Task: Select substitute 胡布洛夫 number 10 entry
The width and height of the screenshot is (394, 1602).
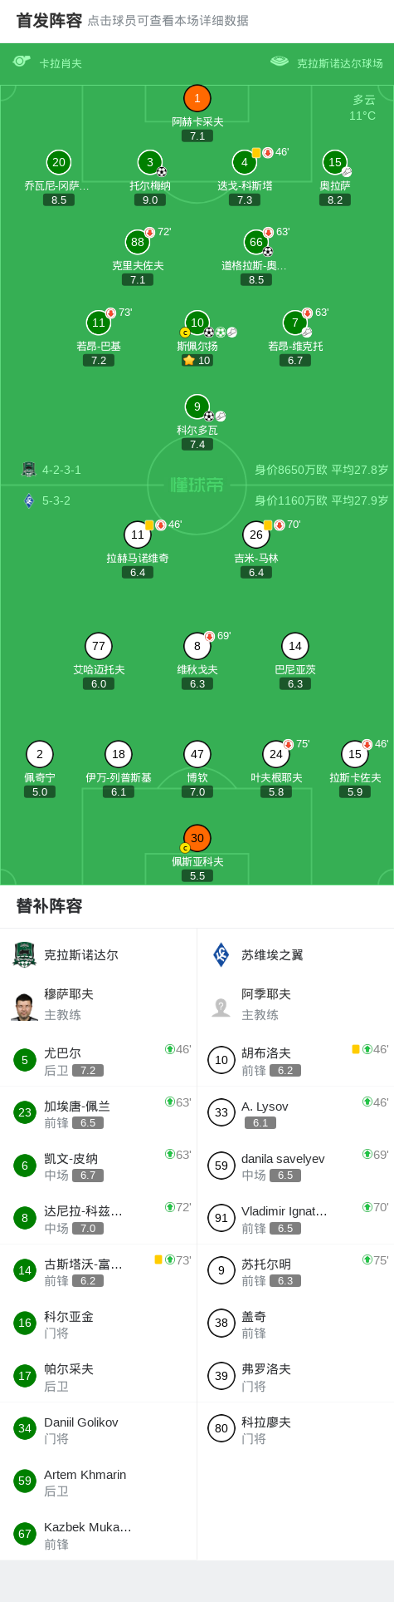Action: (x=295, y=1060)
